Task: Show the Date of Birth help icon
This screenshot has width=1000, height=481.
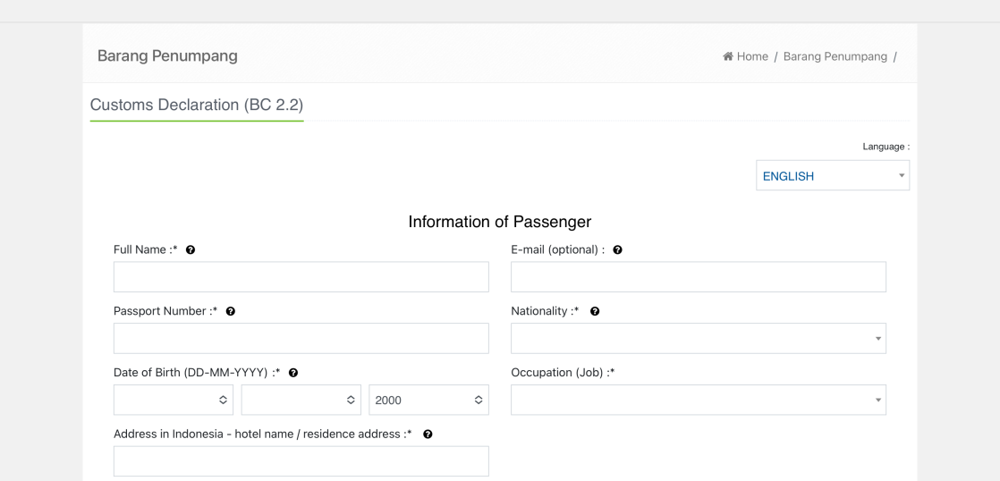Action: tap(293, 373)
